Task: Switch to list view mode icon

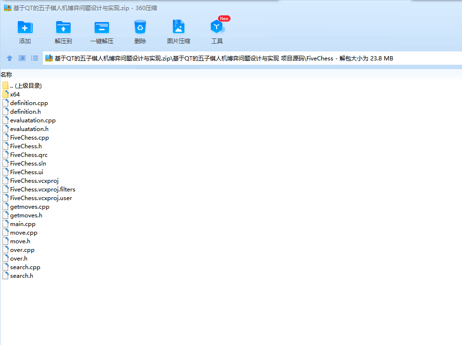Action: click(35, 58)
